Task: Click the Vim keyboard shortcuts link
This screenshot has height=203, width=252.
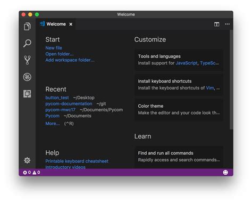Action: pos(210,88)
